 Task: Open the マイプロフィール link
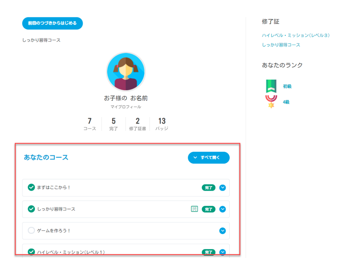(126, 107)
